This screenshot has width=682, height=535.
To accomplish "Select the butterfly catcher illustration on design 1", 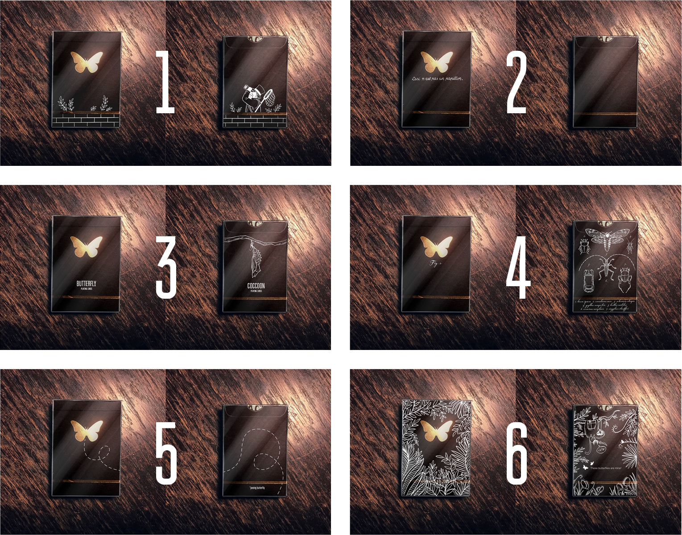I will coord(257,98).
